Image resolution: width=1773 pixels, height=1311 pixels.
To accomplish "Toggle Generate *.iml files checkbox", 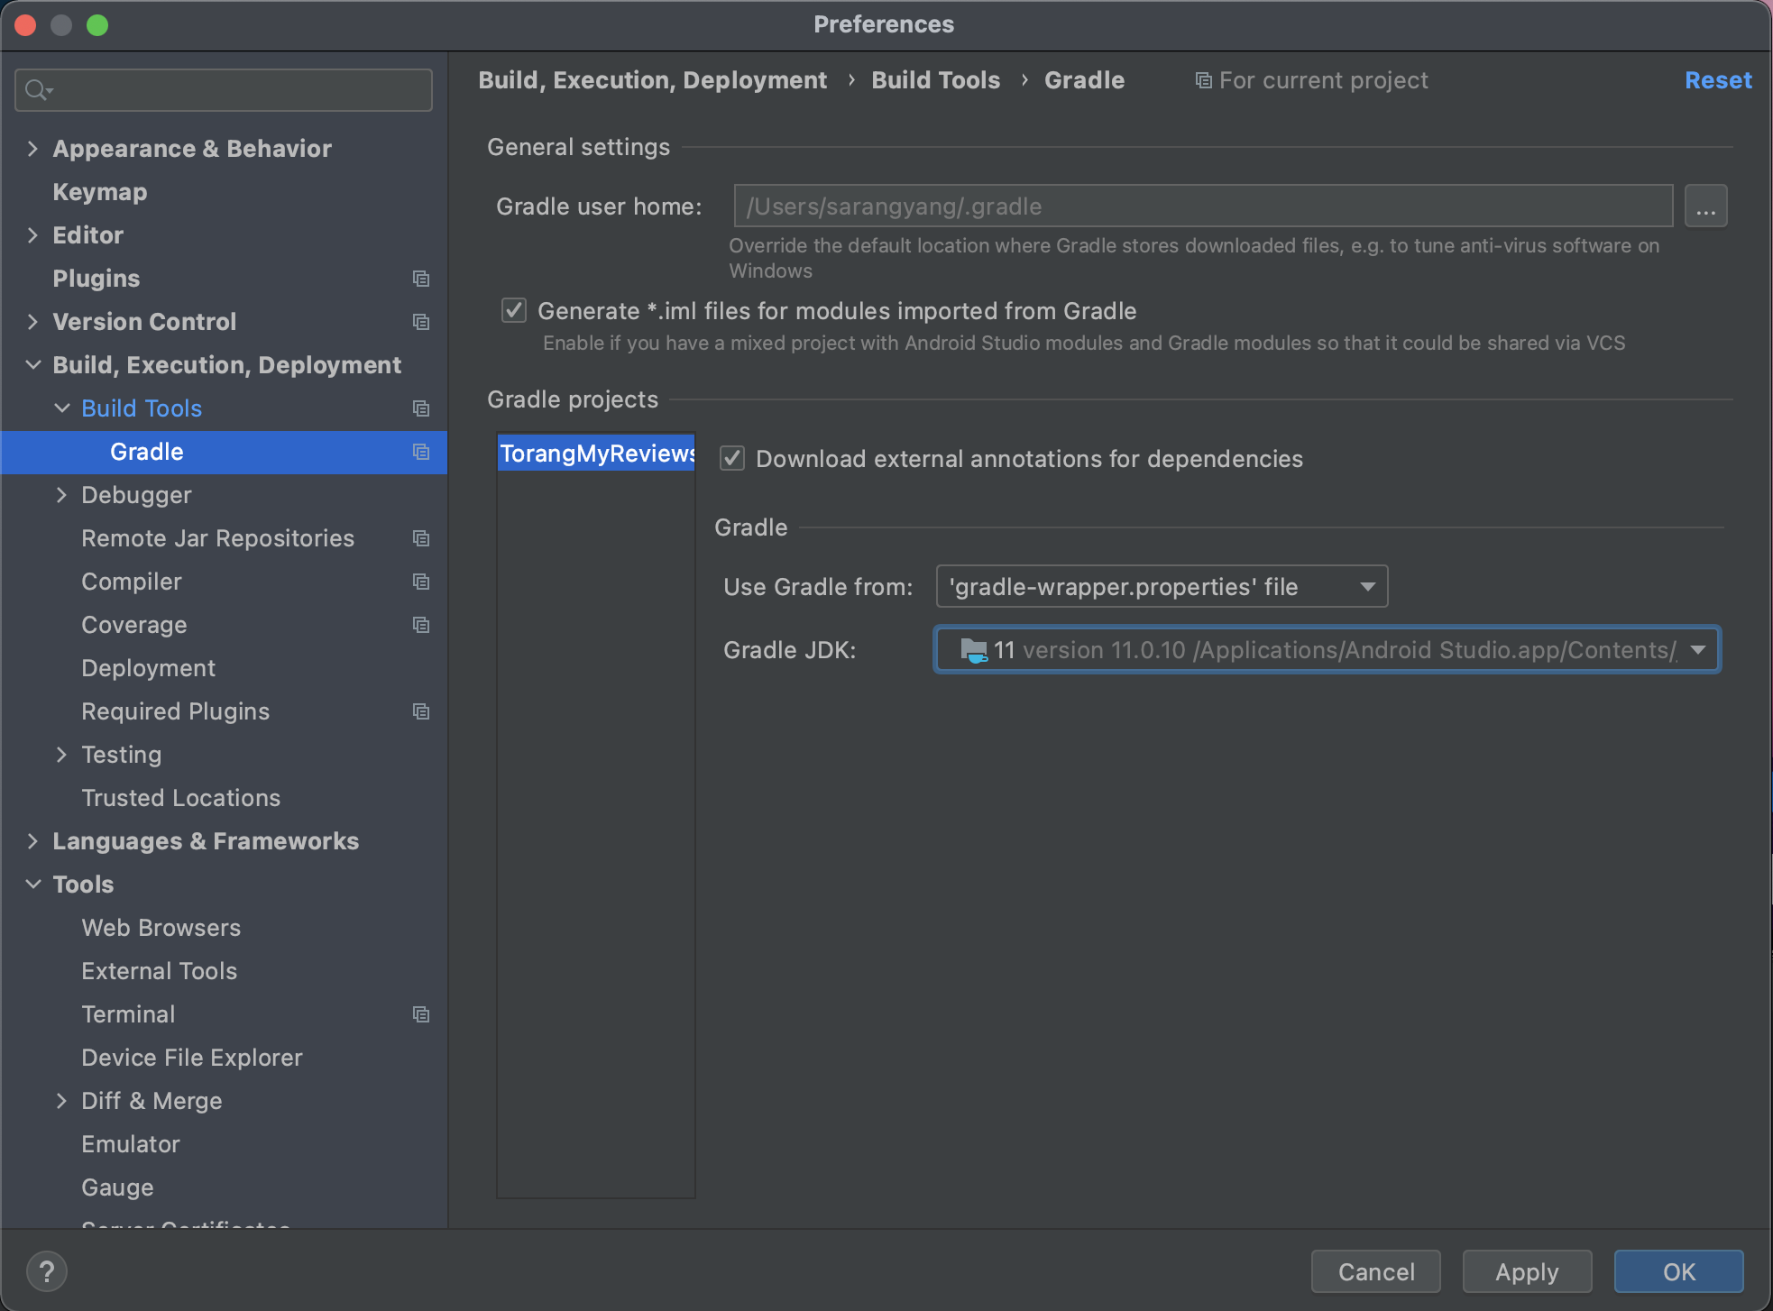I will (x=514, y=311).
